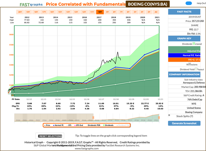206x151 pixels.
Task: Toggle the Dividends POR legend item
Action: [x=93, y=125]
